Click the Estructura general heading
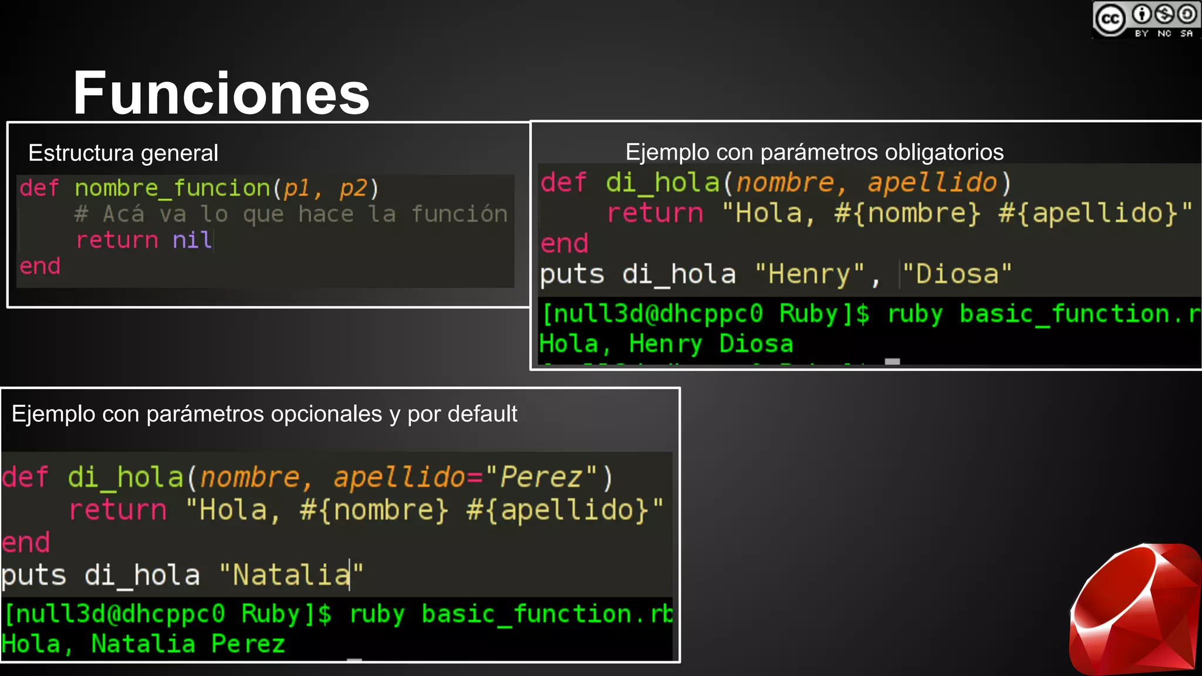Viewport: 1202px width, 676px height. click(123, 153)
